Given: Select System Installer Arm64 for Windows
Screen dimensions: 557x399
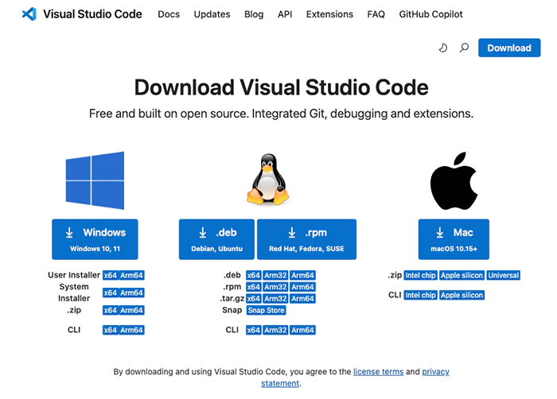Looking at the screenshot, I should (x=131, y=292).
